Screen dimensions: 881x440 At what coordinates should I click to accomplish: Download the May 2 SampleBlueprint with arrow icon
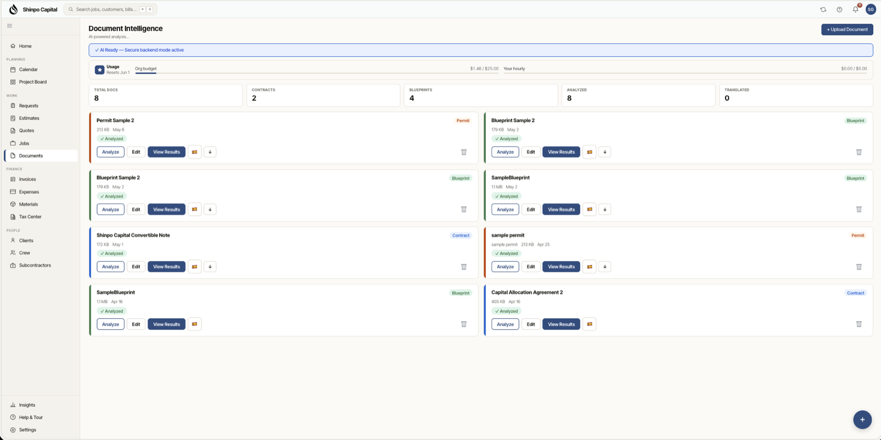[605, 209]
